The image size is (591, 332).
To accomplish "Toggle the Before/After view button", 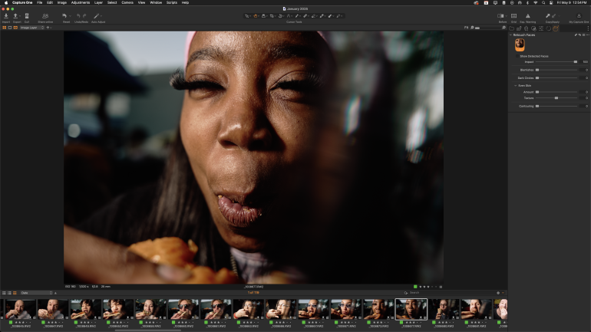I will tap(500, 16).
